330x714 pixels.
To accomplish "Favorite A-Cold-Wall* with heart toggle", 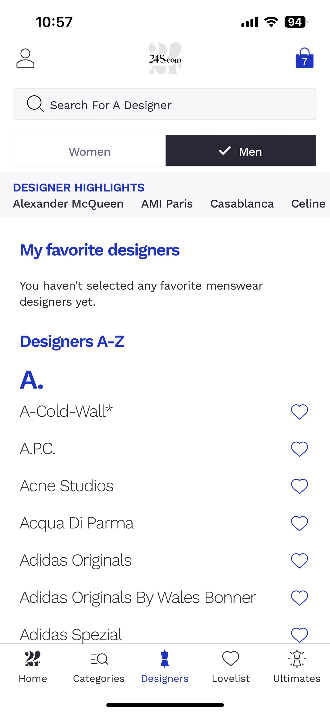I will point(299,411).
